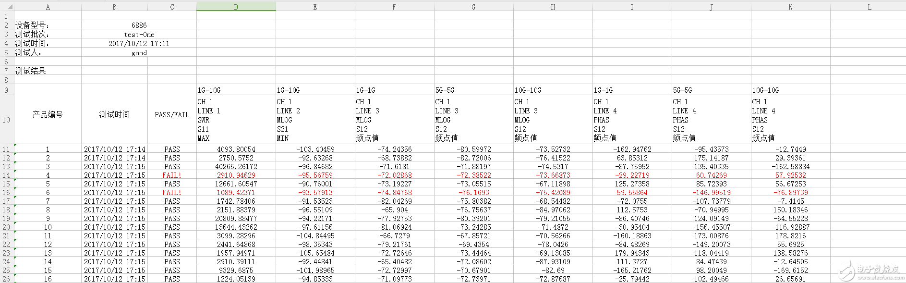Select column A header
Screen dimensions: 906x283
click(x=48, y=7)
